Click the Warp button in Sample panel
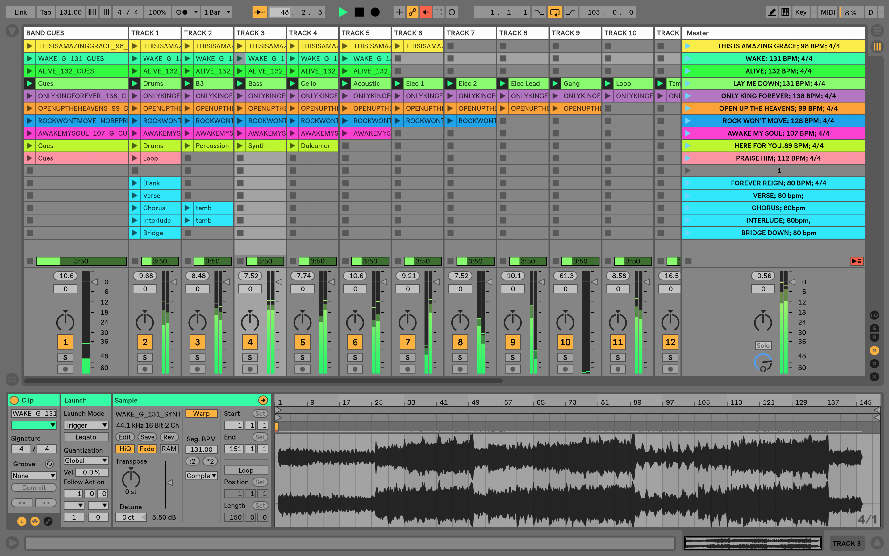The image size is (889, 556). 201,414
